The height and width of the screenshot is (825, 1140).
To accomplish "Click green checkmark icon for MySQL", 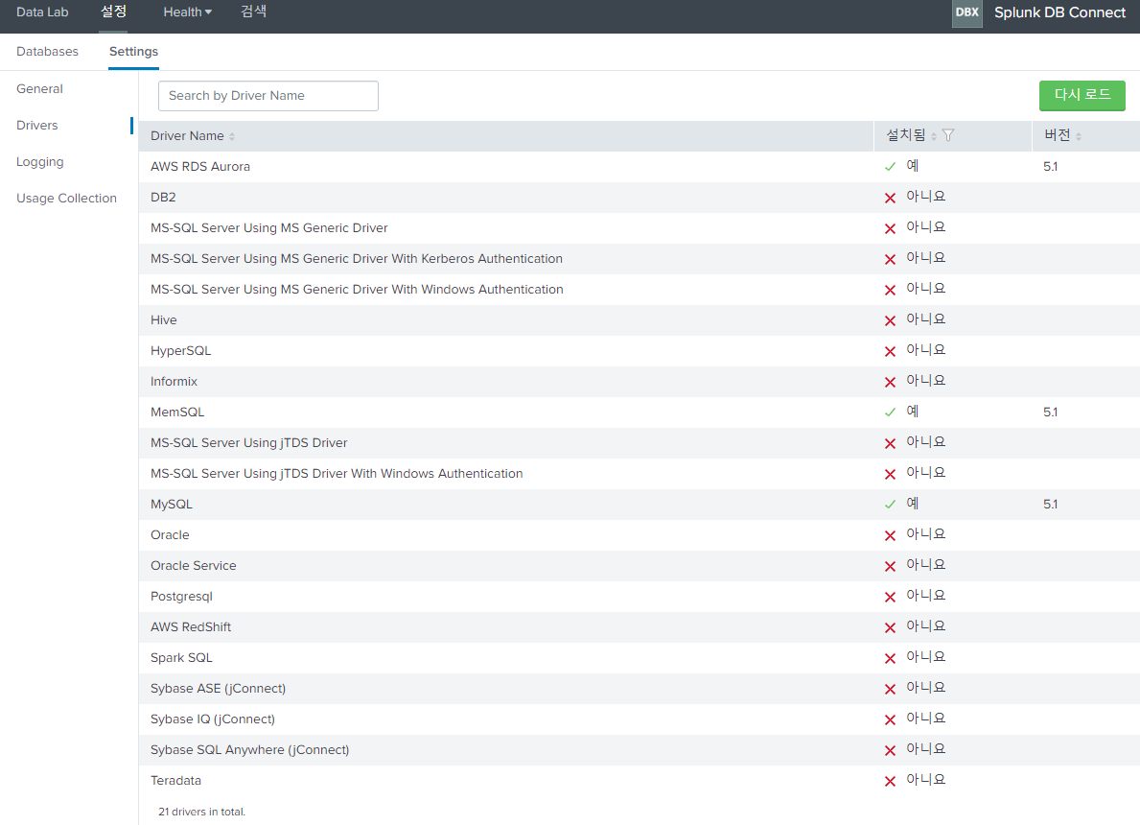I will pos(890,505).
